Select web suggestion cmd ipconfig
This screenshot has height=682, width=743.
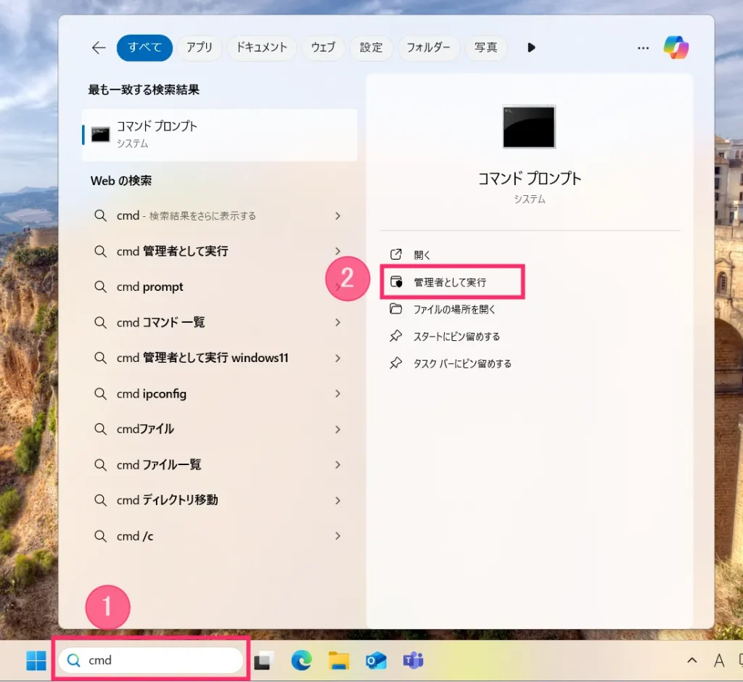pyautogui.click(x=219, y=393)
